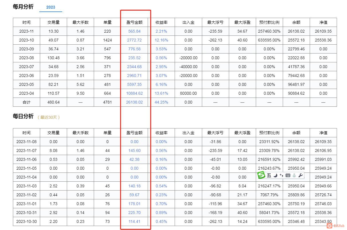Select the 2023-11-07 date cell
347x230 pixels.
tap(26, 150)
